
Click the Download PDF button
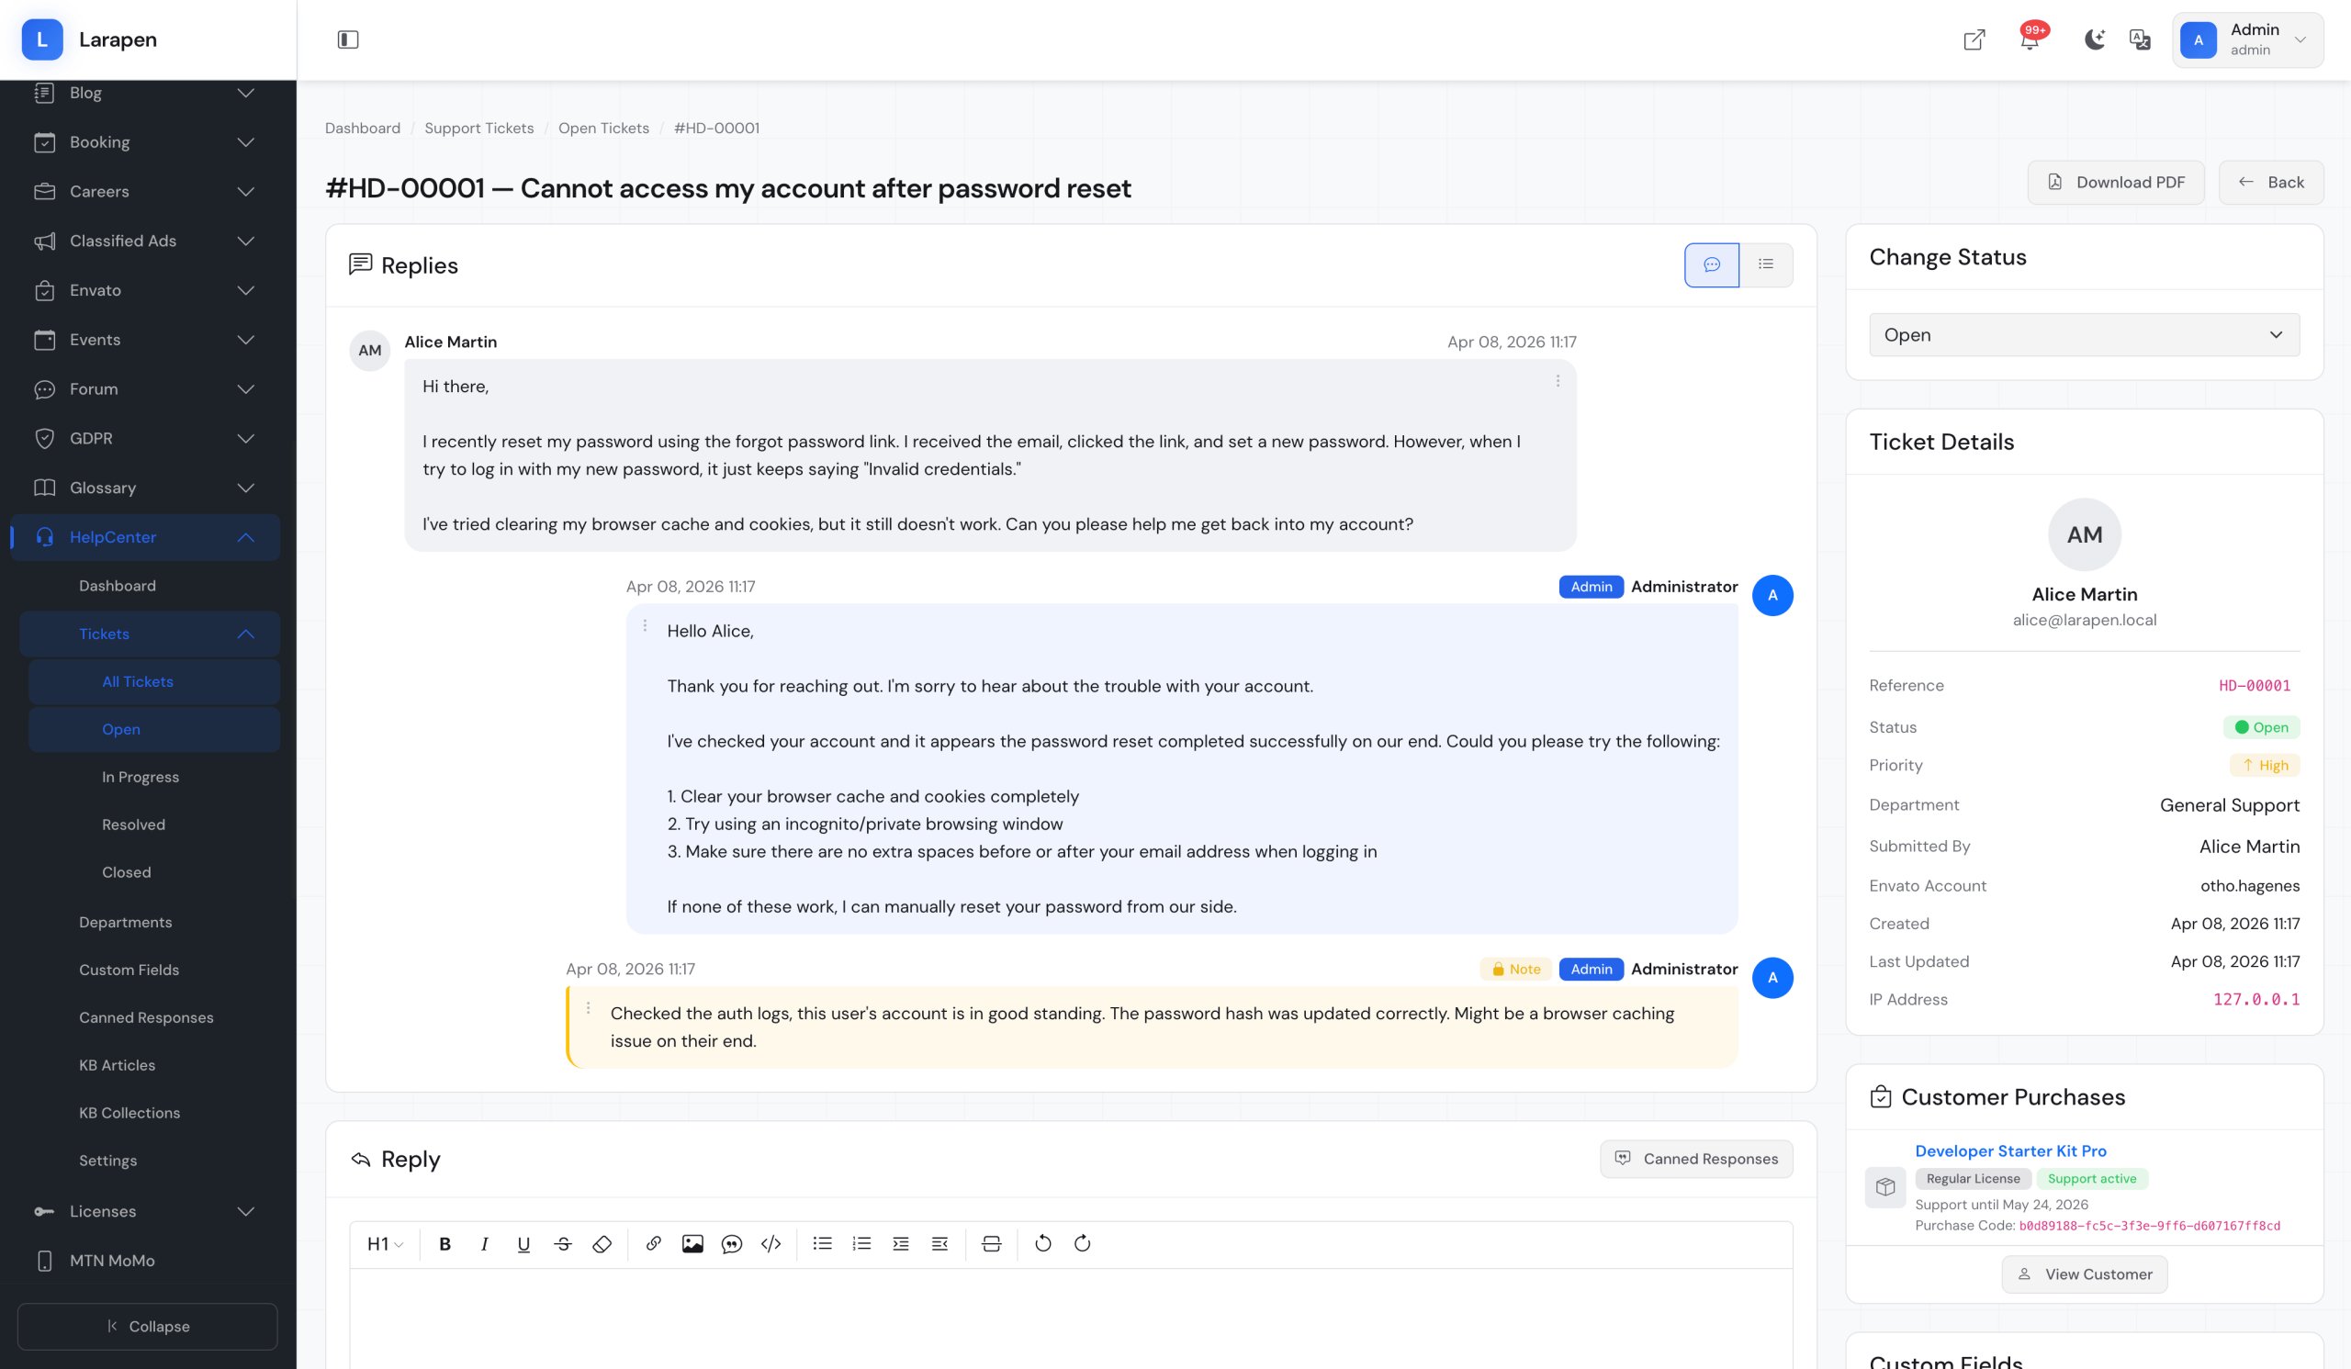click(2115, 183)
